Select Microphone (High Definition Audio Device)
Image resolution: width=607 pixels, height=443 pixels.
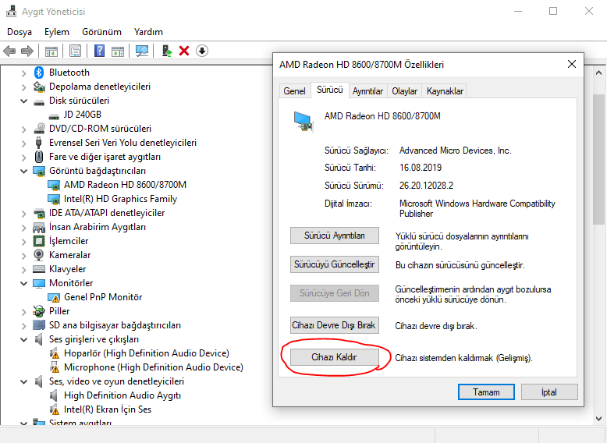tap(153, 367)
